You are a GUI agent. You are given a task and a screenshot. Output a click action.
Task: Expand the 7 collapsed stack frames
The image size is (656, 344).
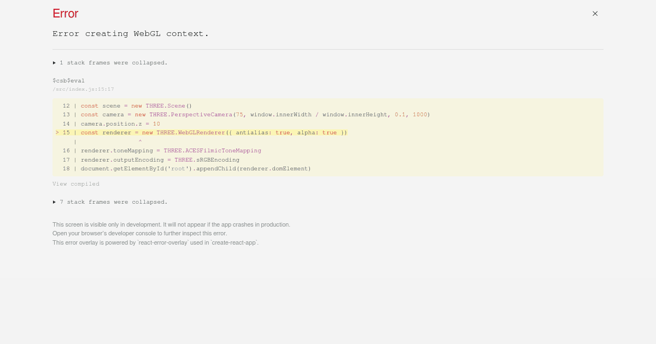tap(111, 202)
